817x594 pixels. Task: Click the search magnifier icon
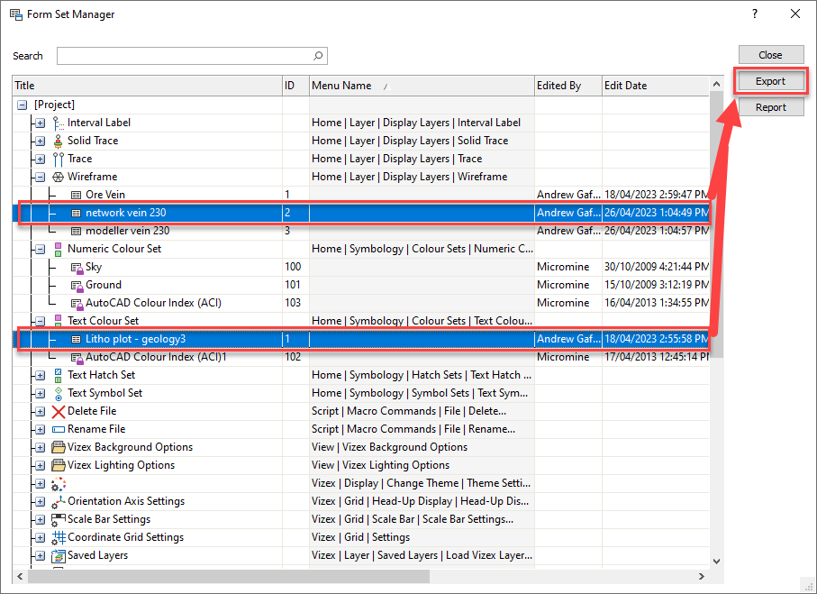coord(318,56)
